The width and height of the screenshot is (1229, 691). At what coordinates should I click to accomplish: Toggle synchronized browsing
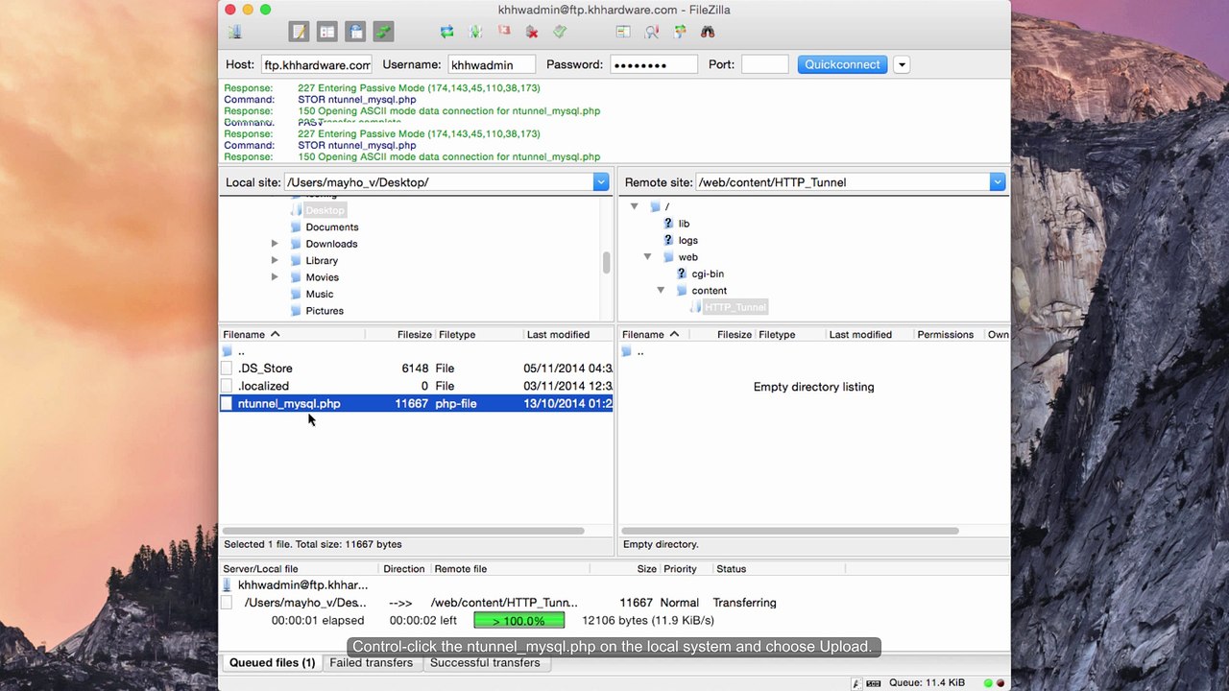coord(680,32)
